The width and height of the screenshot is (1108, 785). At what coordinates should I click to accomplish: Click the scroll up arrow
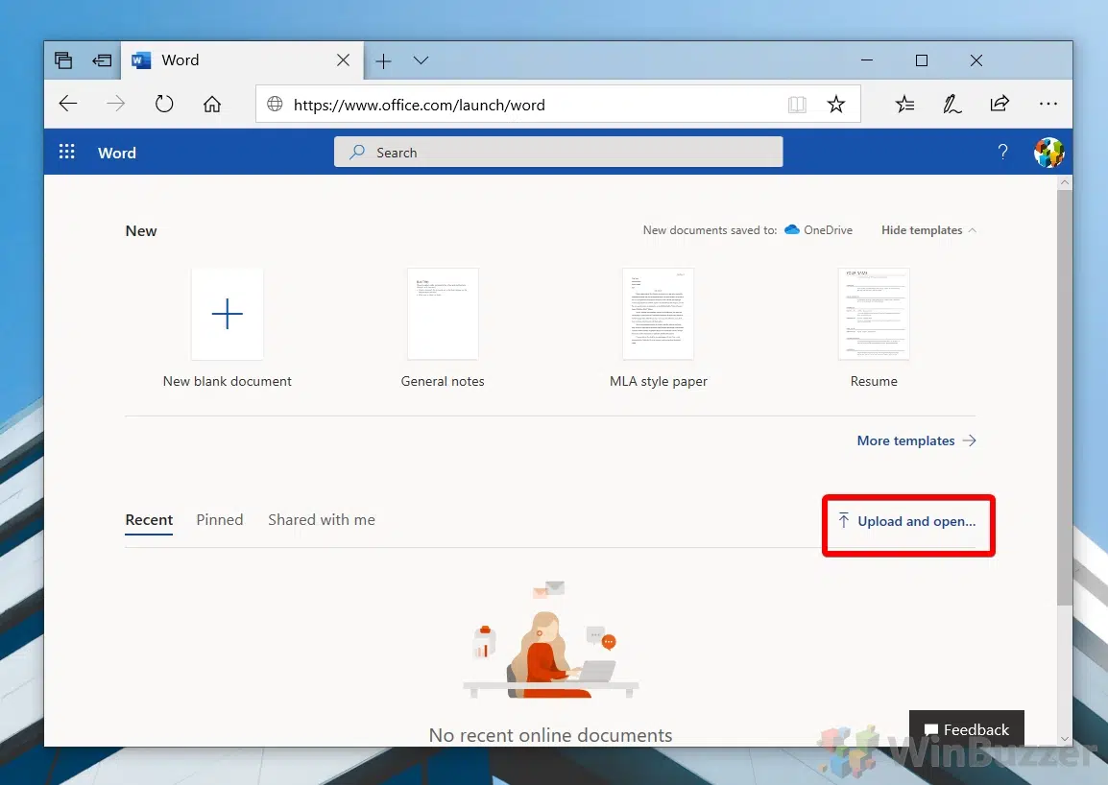[1065, 182]
